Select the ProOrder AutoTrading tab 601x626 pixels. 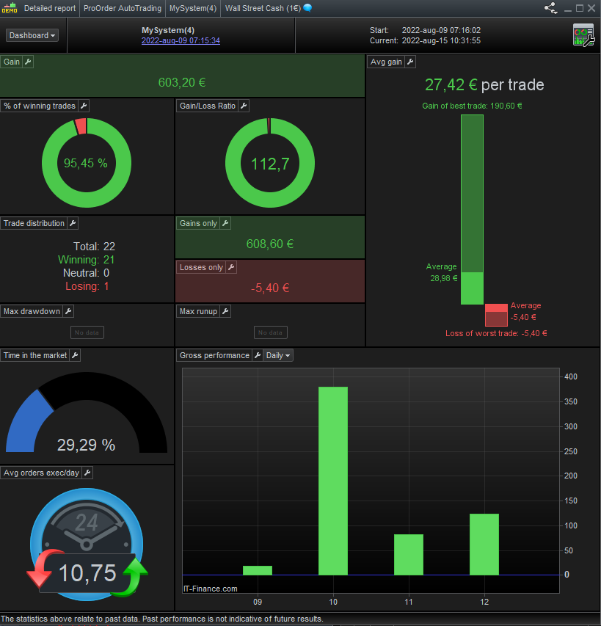pos(123,8)
